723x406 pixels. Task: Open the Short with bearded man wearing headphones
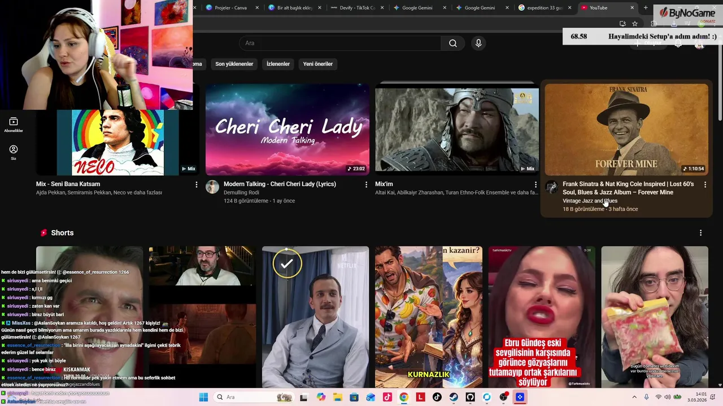coord(203,317)
